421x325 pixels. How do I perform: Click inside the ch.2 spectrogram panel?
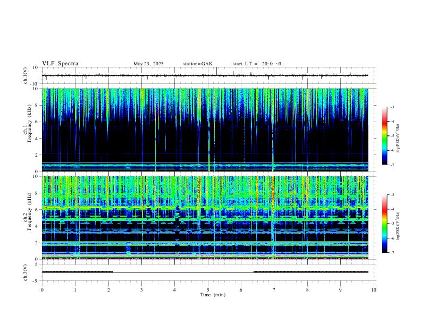click(205, 218)
